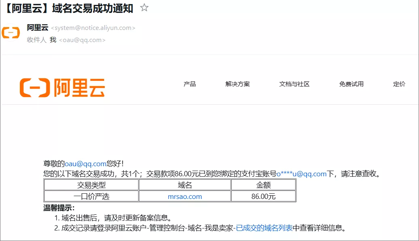Viewport: 419px width, 241px height.
Task: Click recipient address <oau@qq.com> in header
Action: (82, 40)
